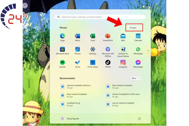Screen dimensions: 189x126
Task: Click the search box for apps and settings
Action: click(x=100, y=17)
